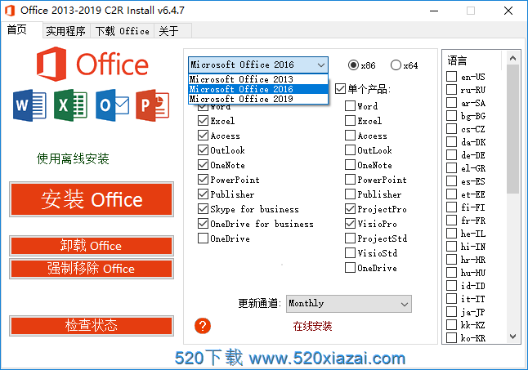Click the large Office logo
Image resolution: width=528 pixels, height=370 pixels.
[92, 65]
